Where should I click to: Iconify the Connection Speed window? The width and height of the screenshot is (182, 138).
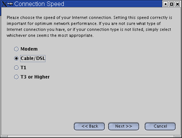coord(166,4)
